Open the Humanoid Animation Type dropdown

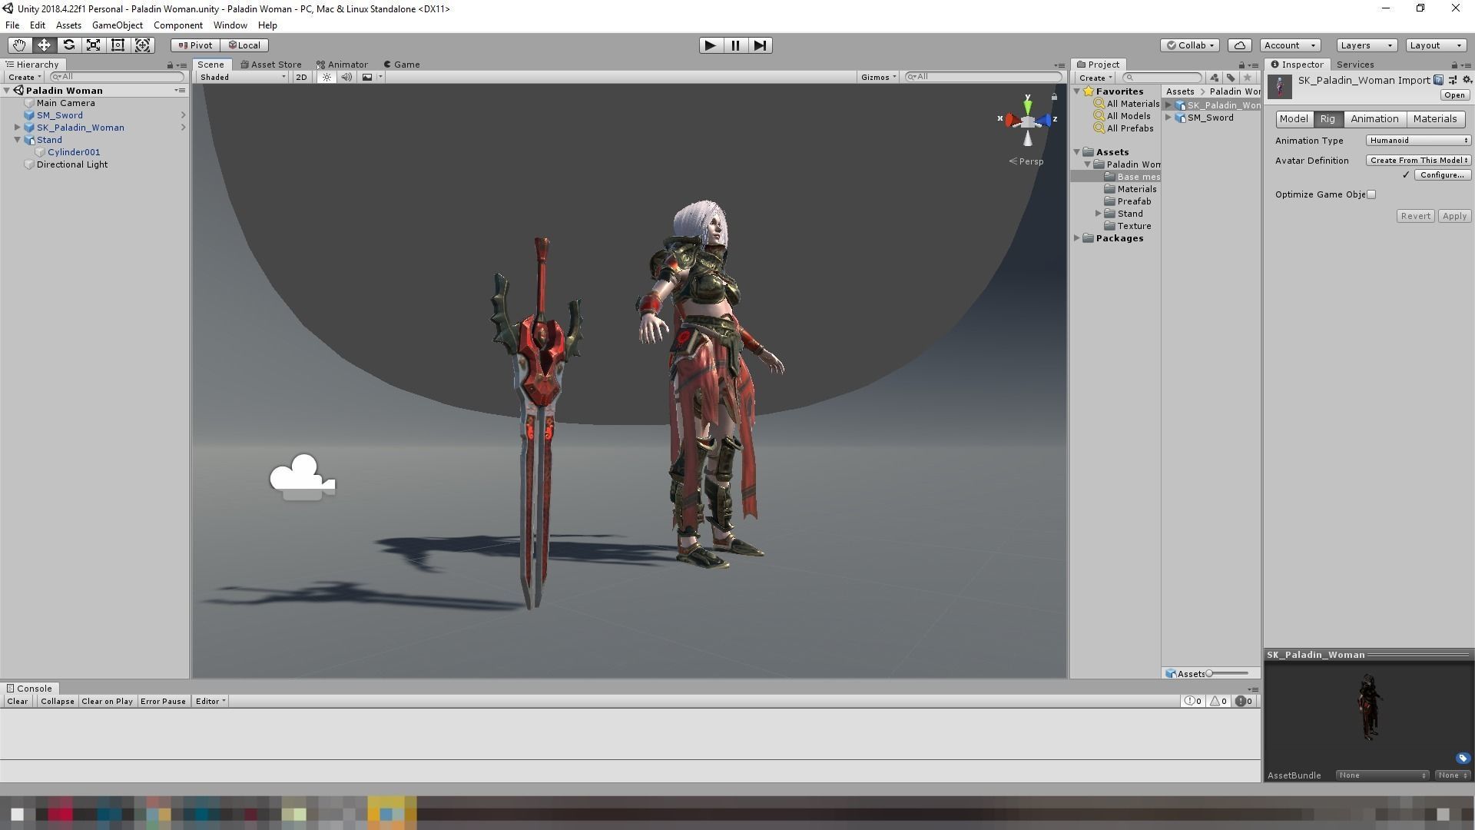[x=1417, y=140]
